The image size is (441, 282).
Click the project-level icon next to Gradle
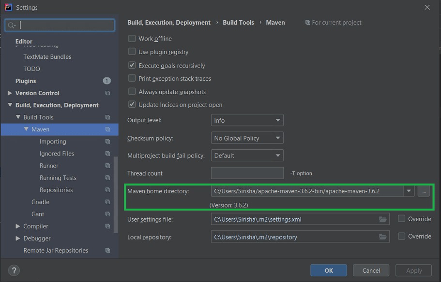coord(108,202)
